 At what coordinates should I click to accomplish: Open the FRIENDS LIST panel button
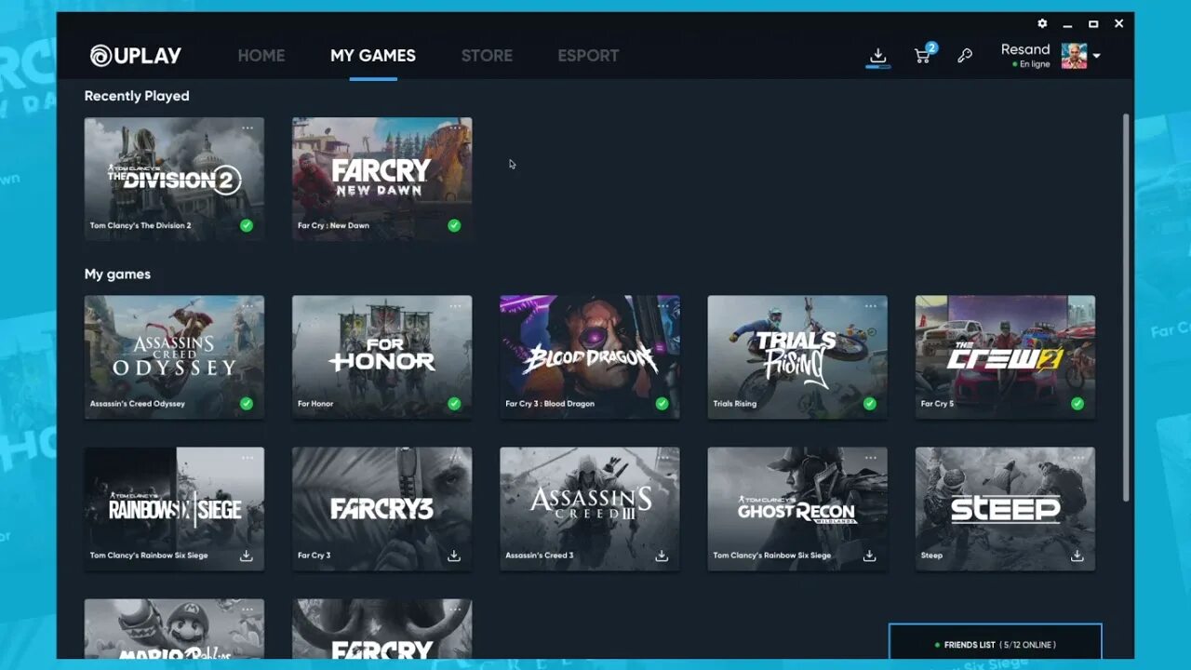click(x=996, y=642)
